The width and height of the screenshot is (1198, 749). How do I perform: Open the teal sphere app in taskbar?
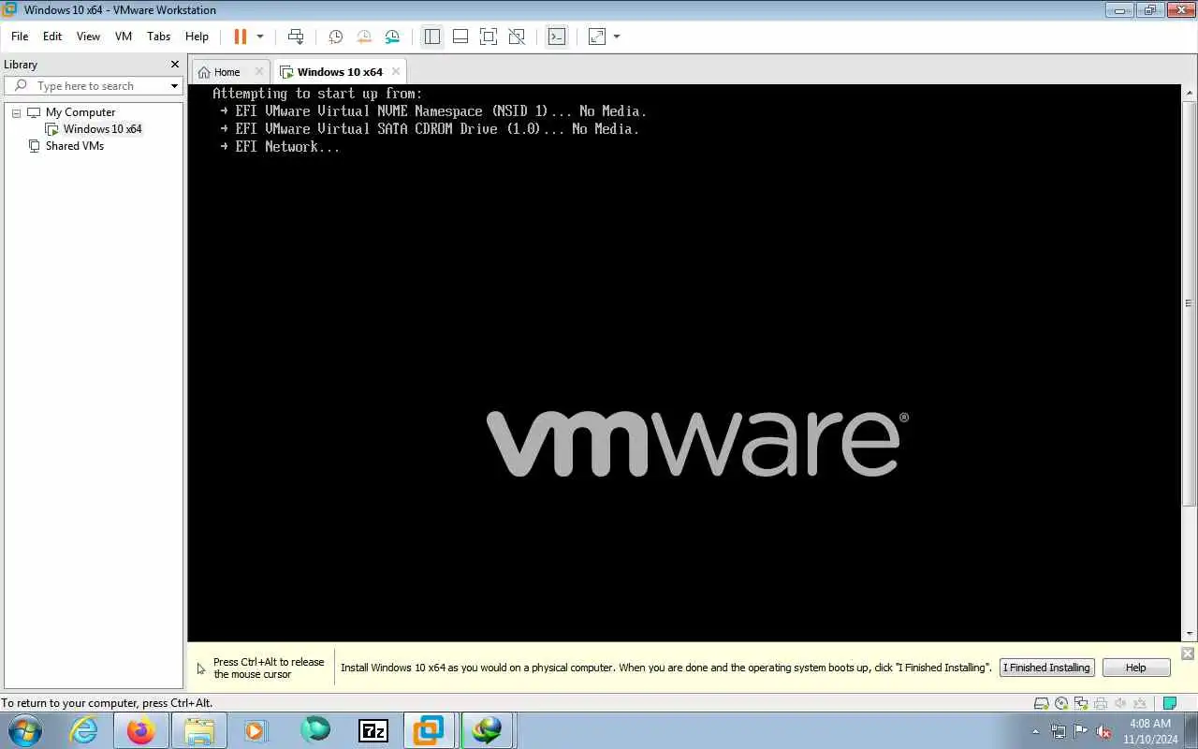(315, 730)
